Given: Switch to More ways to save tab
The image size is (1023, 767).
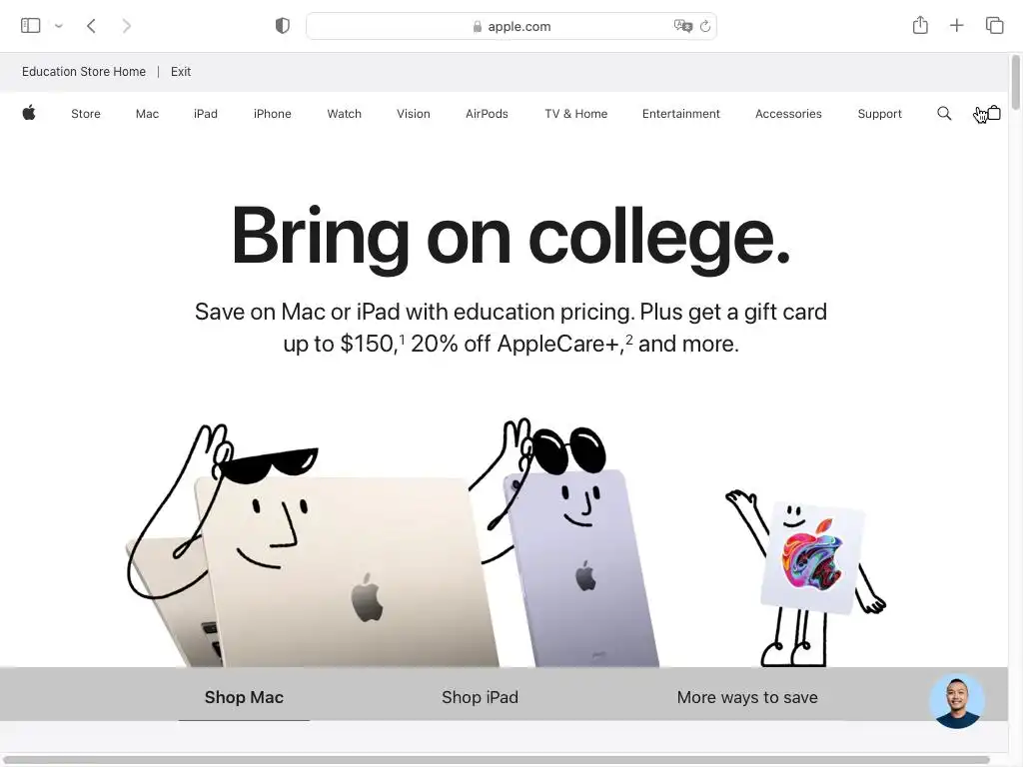Looking at the screenshot, I should [747, 697].
